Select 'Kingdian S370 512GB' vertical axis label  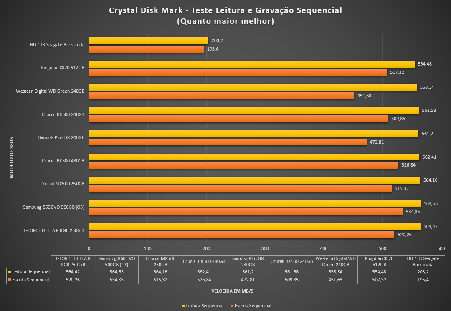point(63,68)
